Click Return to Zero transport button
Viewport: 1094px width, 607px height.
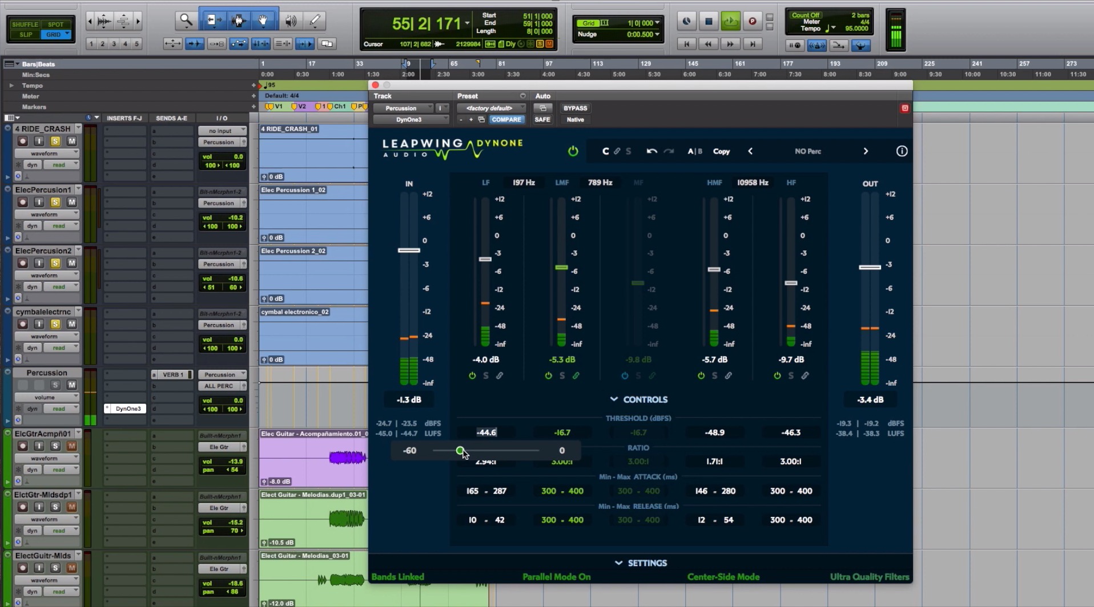click(x=687, y=44)
